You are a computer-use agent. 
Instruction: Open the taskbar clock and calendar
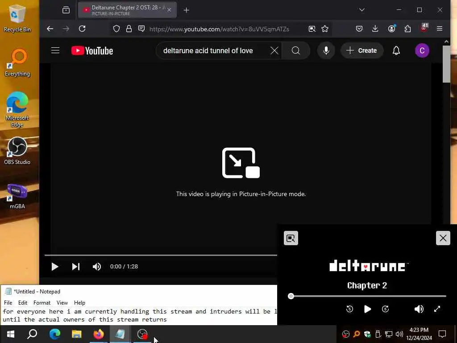point(419,334)
